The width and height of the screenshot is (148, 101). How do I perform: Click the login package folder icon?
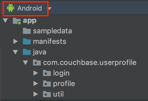point(47,73)
